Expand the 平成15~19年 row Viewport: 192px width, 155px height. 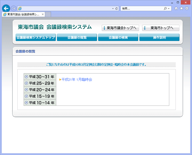click(40, 96)
